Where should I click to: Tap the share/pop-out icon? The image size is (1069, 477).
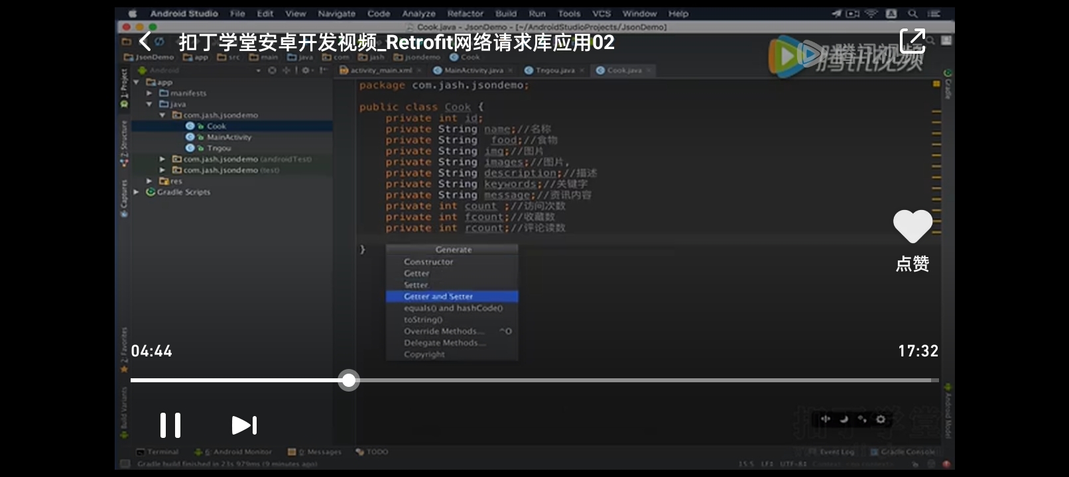pyautogui.click(x=912, y=41)
